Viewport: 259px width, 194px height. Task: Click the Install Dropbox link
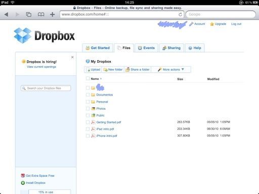(35, 183)
